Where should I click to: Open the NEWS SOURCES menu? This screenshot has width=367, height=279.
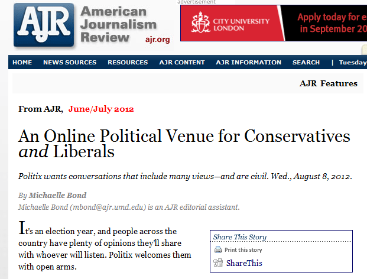pos(70,63)
